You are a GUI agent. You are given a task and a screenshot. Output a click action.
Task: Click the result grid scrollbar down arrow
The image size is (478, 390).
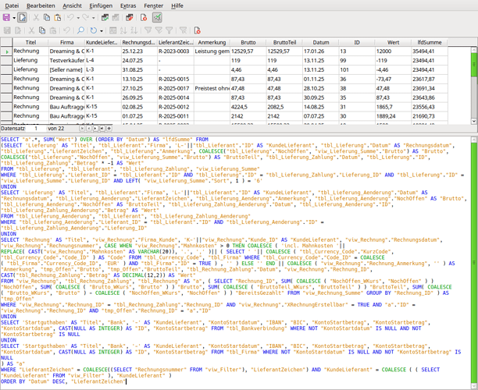[474, 121]
